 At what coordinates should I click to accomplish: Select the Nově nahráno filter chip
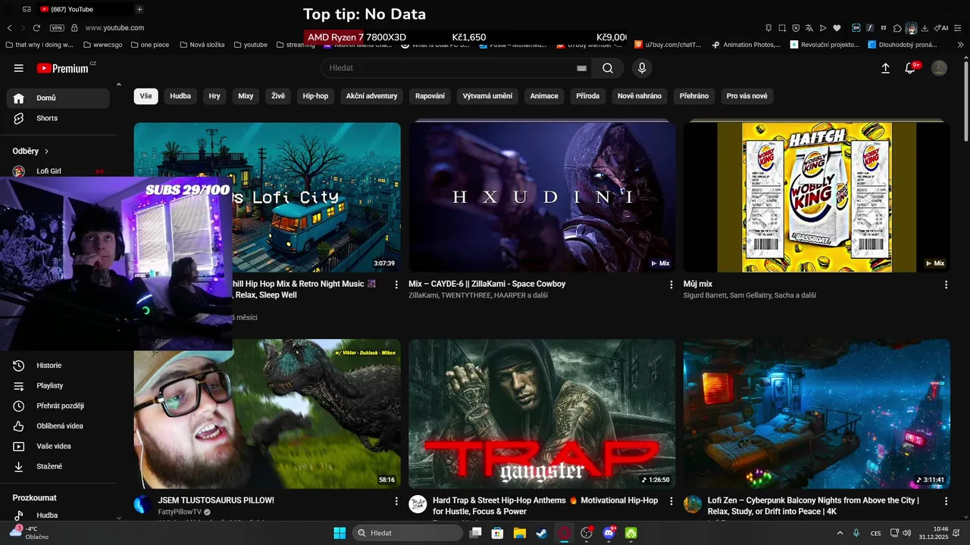[640, 96]
